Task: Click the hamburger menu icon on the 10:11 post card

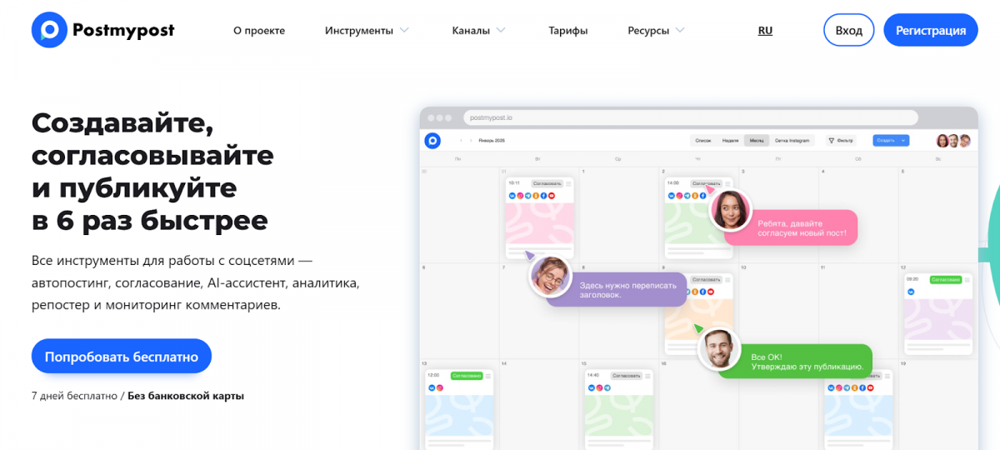Action: point(567,183)
